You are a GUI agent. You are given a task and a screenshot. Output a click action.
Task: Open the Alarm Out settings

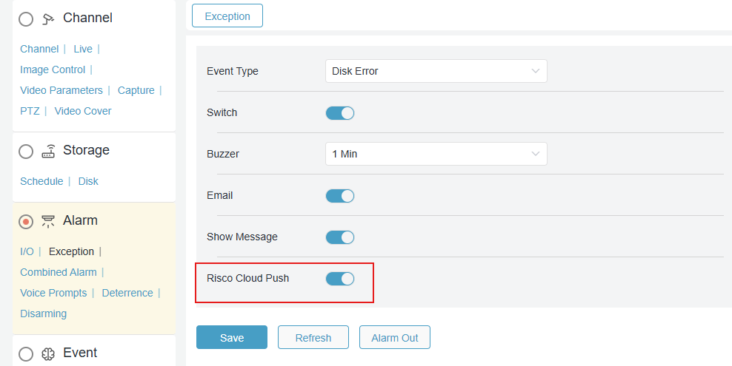pos(394,338)
